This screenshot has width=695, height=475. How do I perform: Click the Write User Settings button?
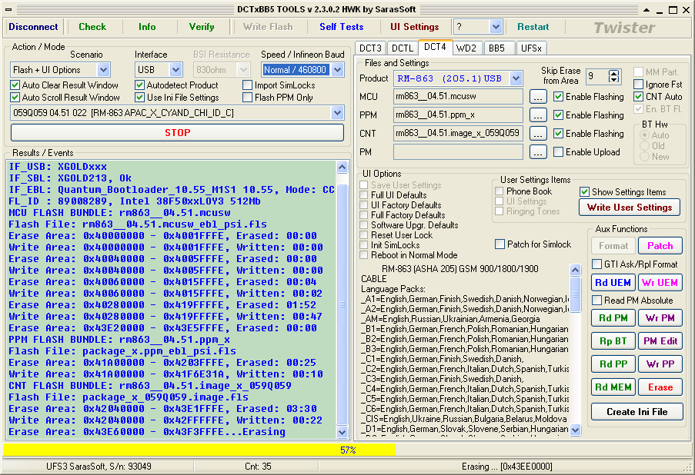click(630, 208)
